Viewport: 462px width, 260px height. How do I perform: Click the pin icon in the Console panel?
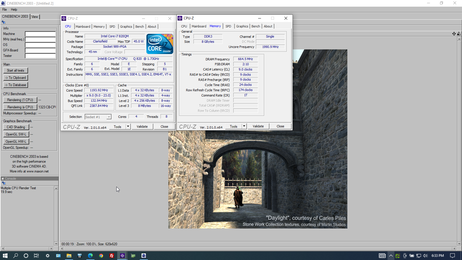click(4, 183)
